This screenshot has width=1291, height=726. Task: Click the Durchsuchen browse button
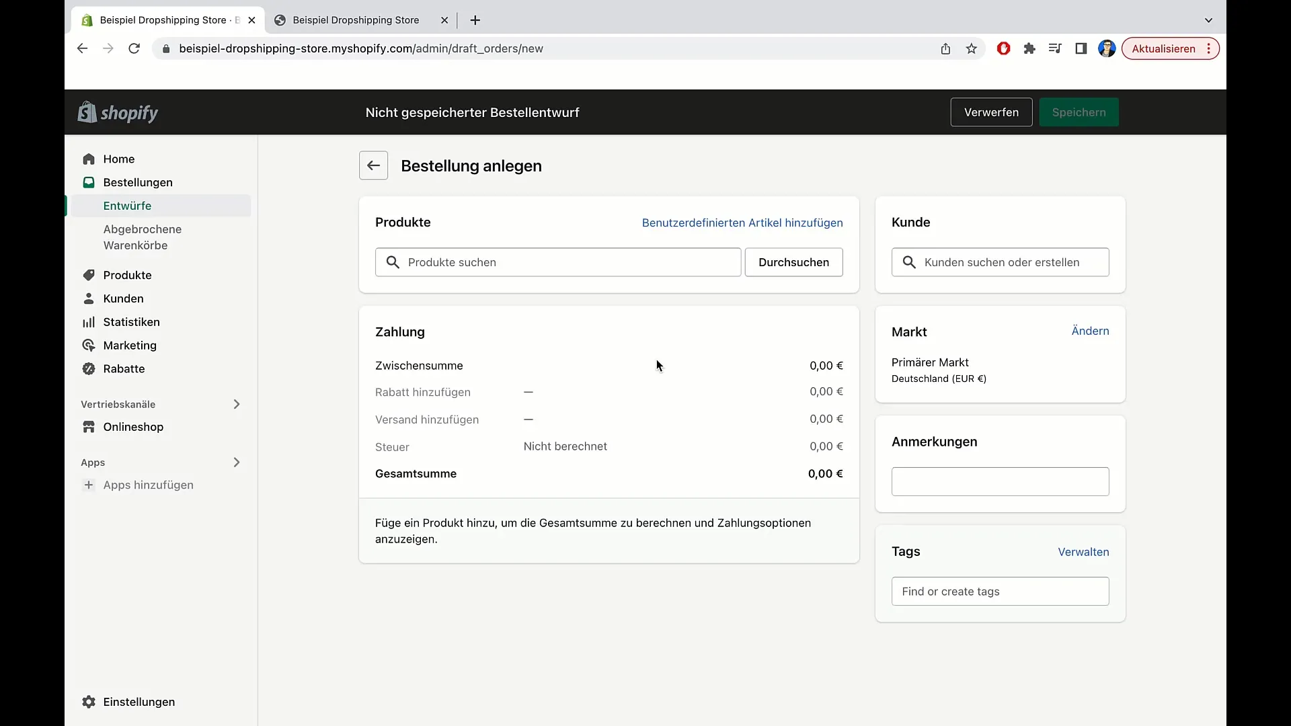click(793, 261)
